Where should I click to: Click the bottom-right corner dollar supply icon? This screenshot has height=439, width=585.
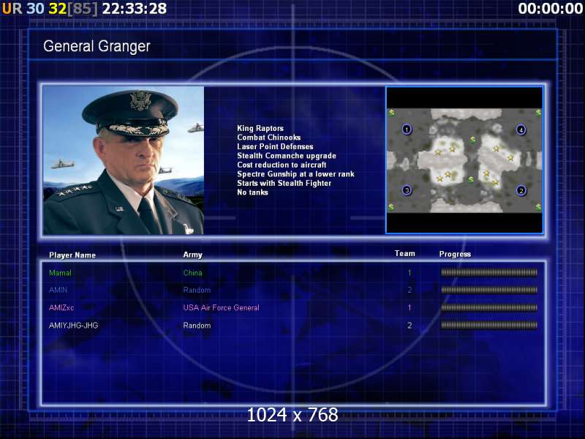click(538, 206)
